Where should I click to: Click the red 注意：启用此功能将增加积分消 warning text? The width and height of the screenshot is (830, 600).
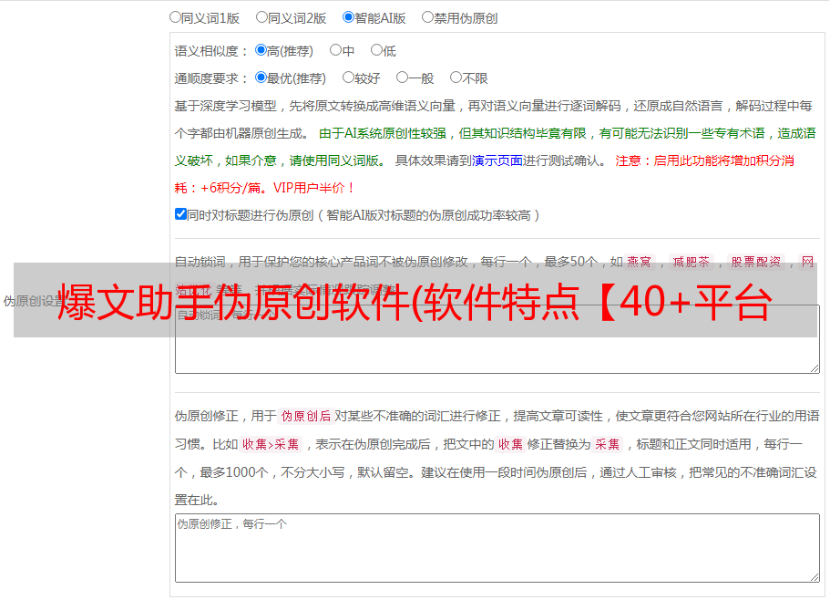704,160
